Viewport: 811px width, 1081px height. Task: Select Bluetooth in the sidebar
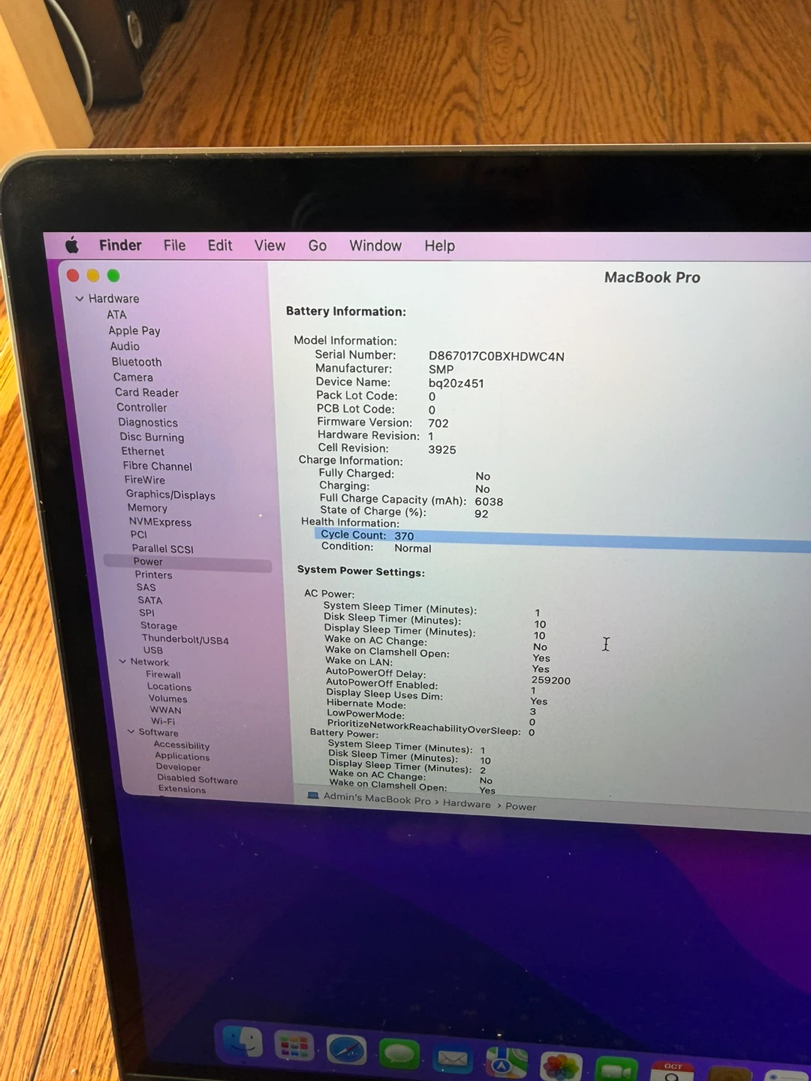[137, 362]
